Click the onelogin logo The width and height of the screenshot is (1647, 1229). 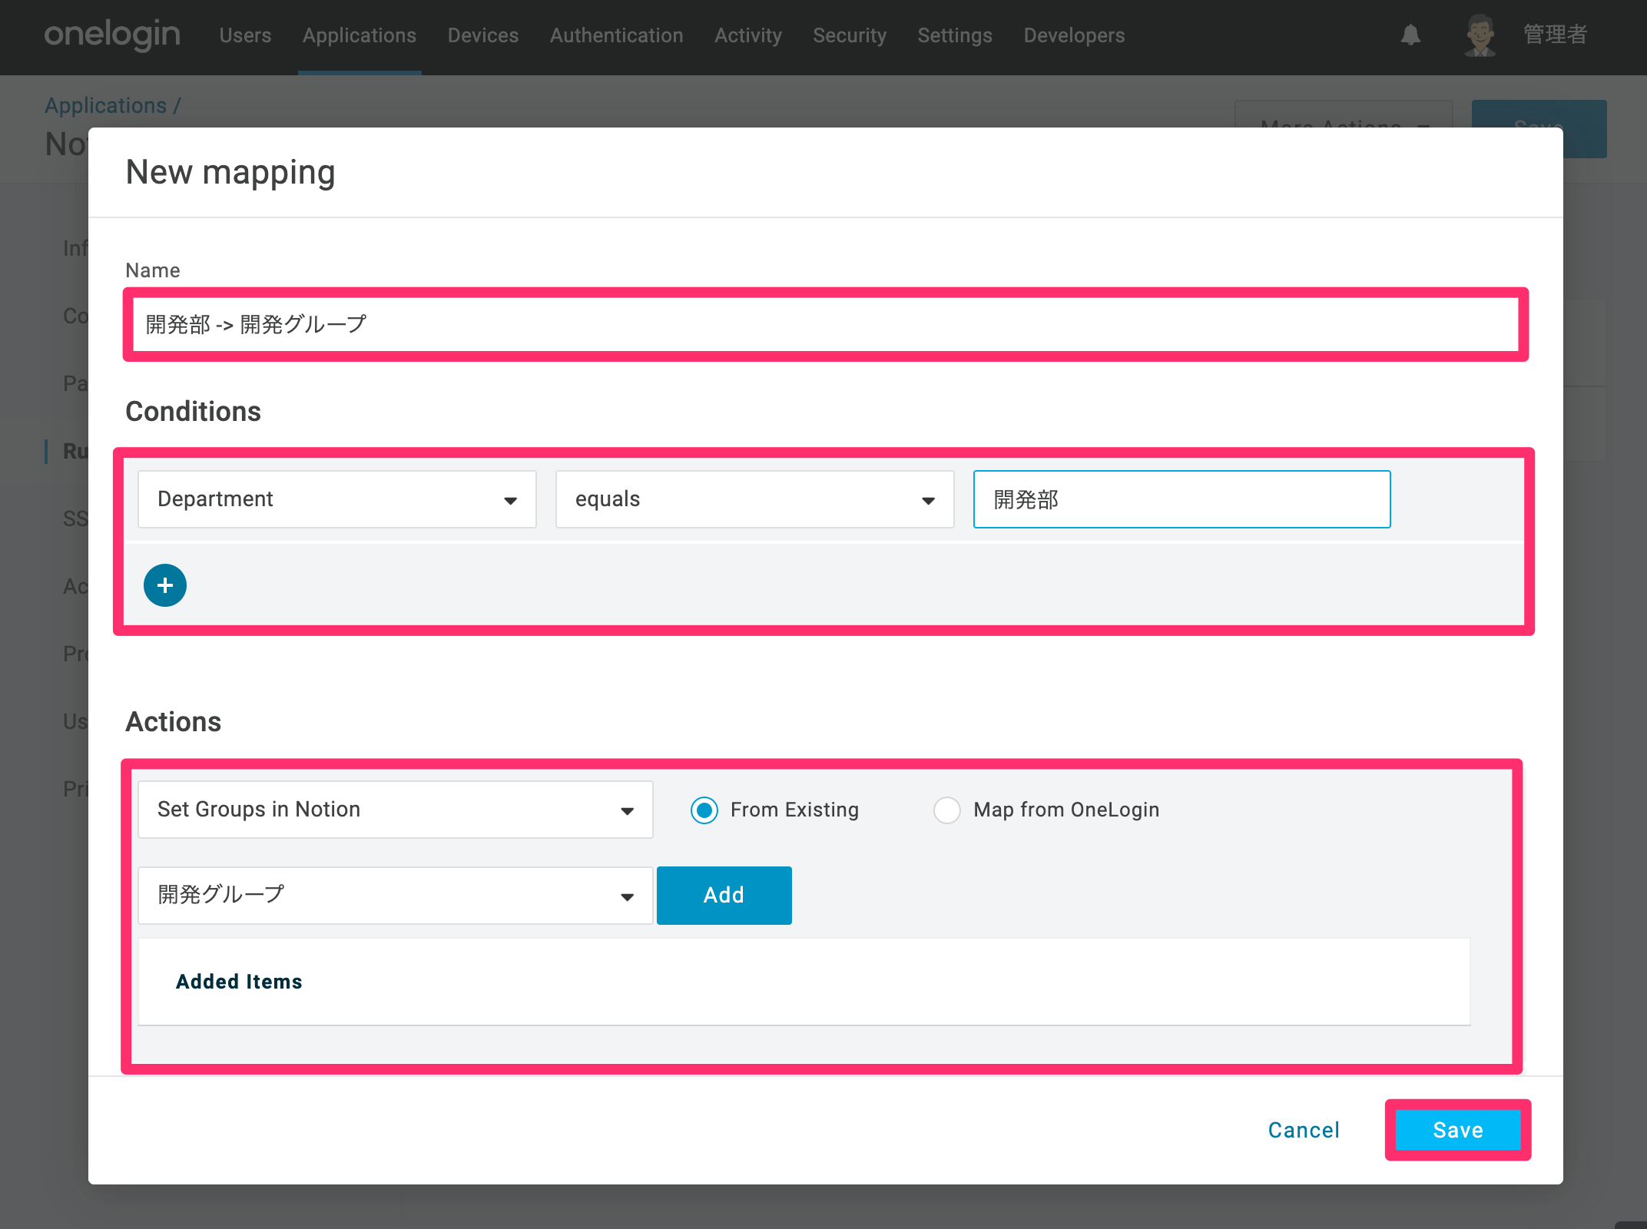point(112,35)
